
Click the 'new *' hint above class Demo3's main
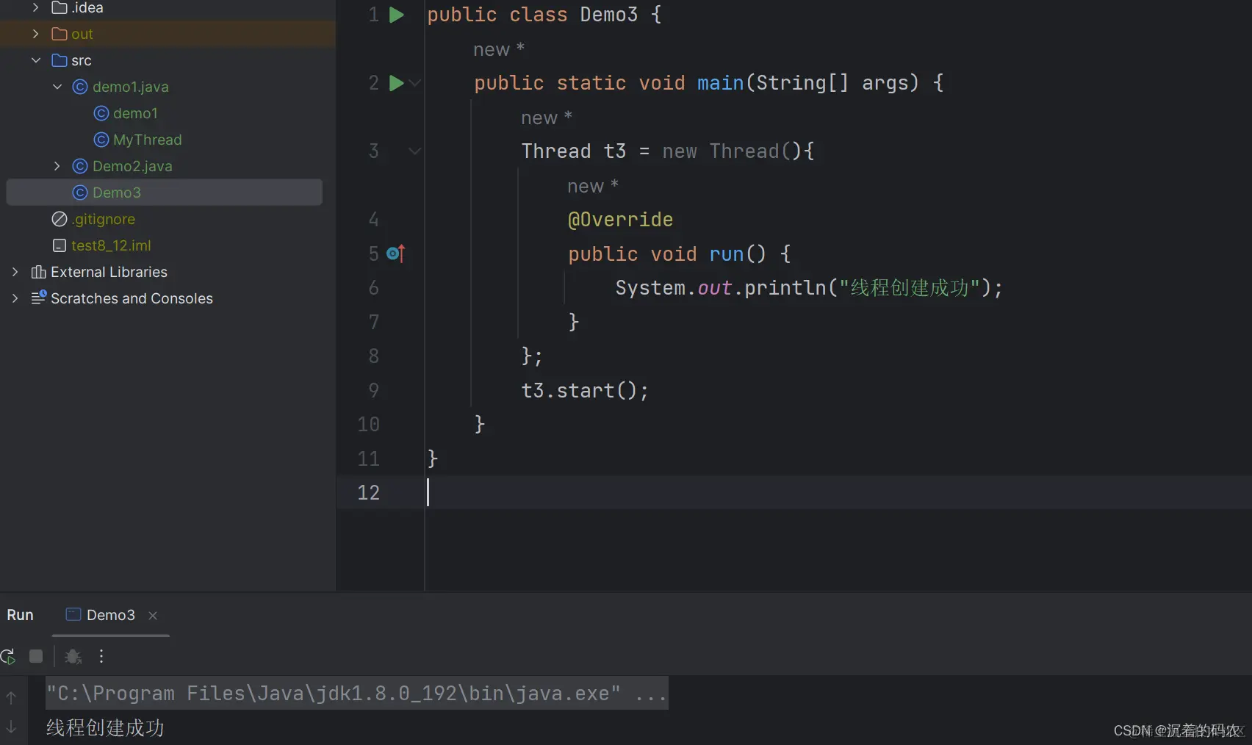(498, 49)
